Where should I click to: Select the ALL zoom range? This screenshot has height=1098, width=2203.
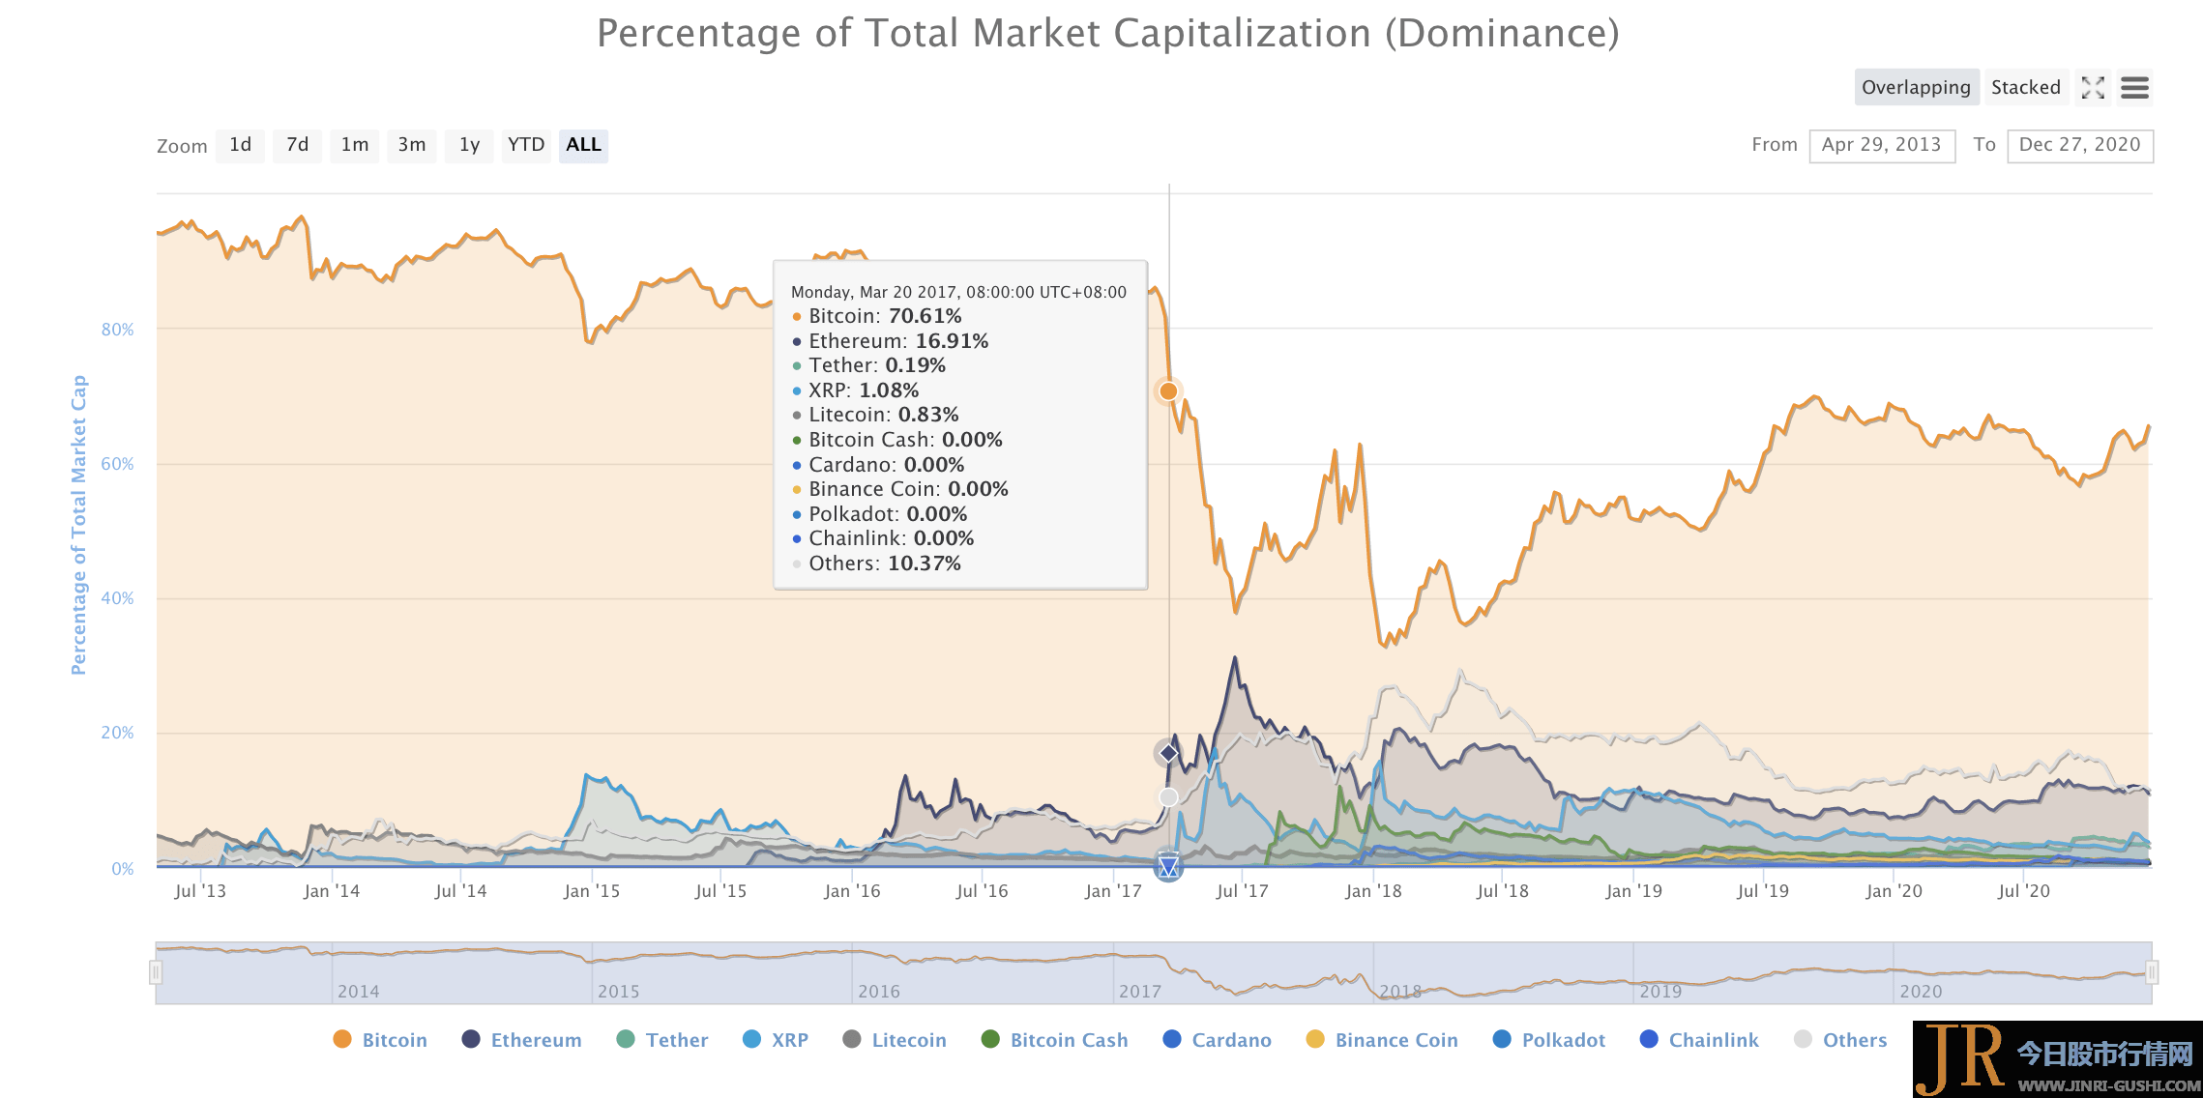583,145
